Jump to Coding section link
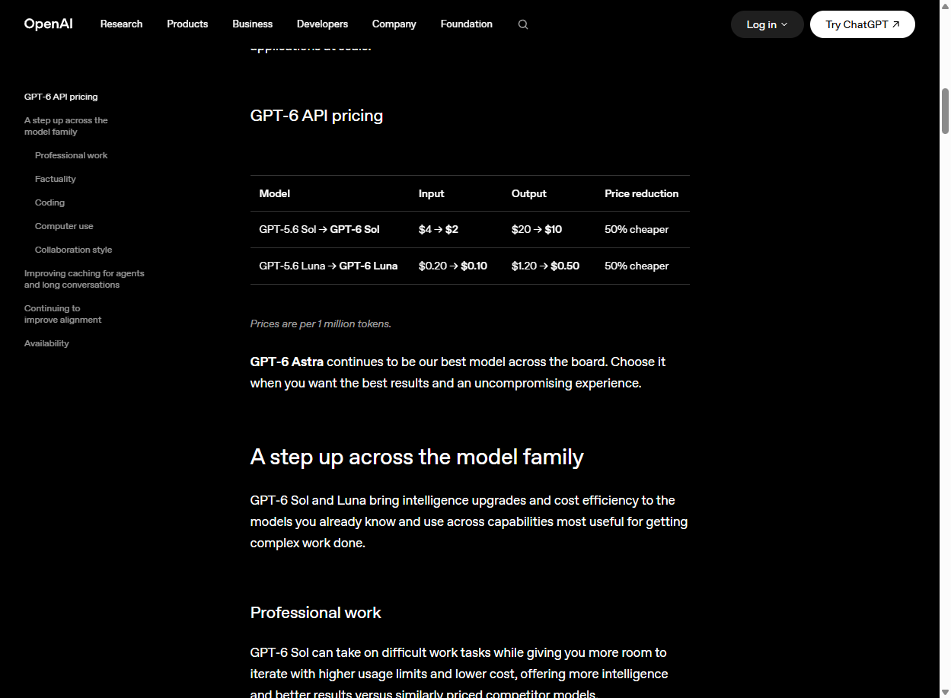The height and width of the screenshot is (698, 951). coord(50,202)
